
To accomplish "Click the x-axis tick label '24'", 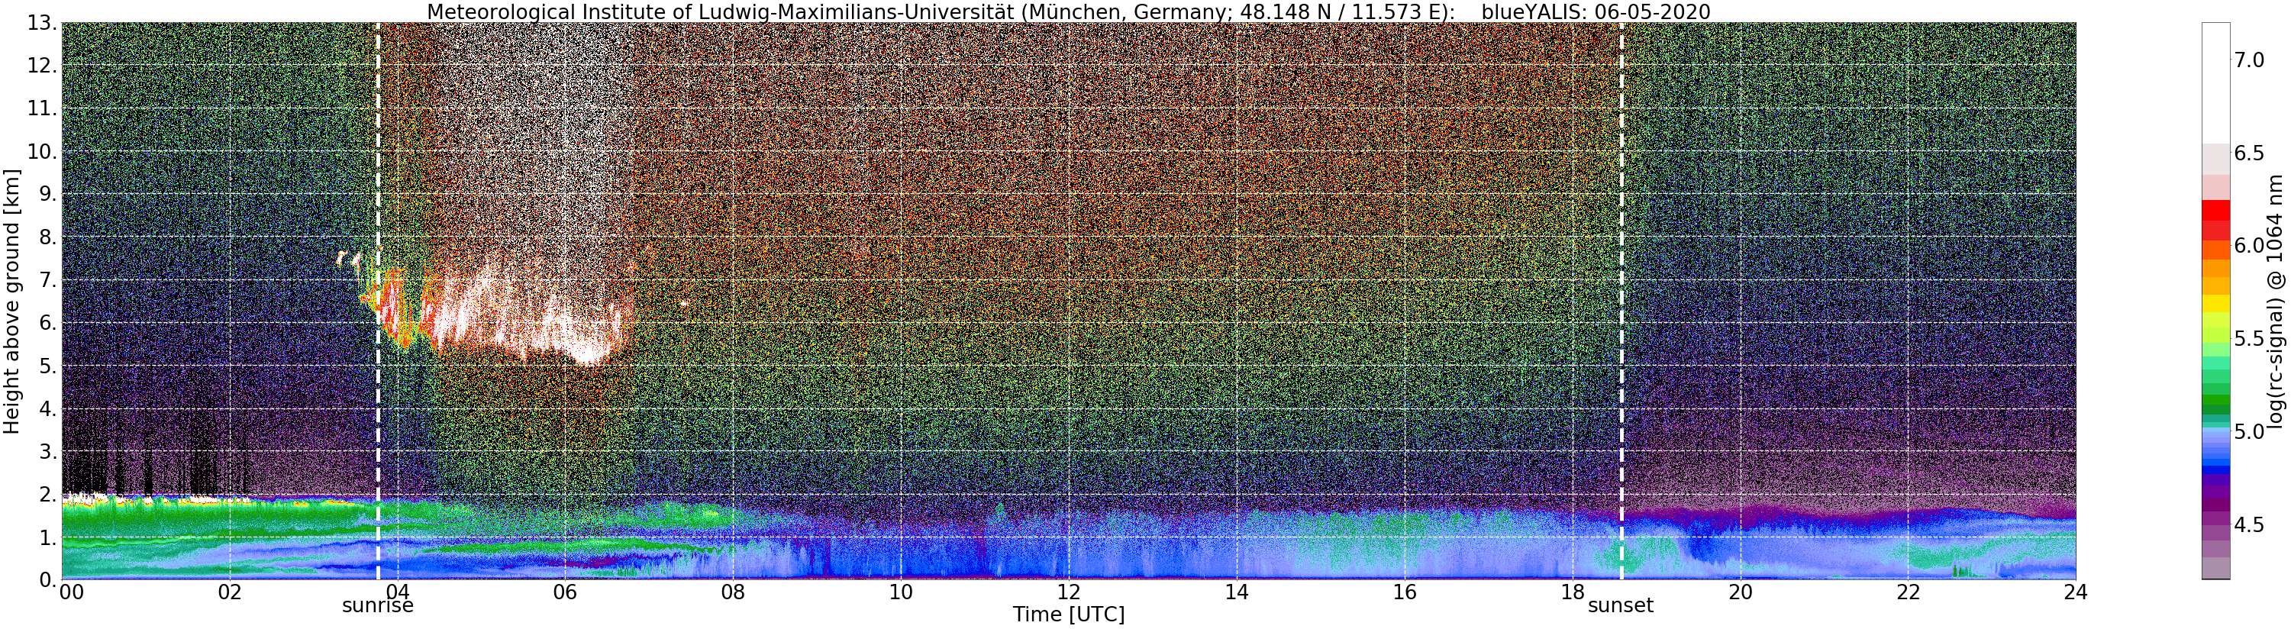I will (x=2075, y=592).
